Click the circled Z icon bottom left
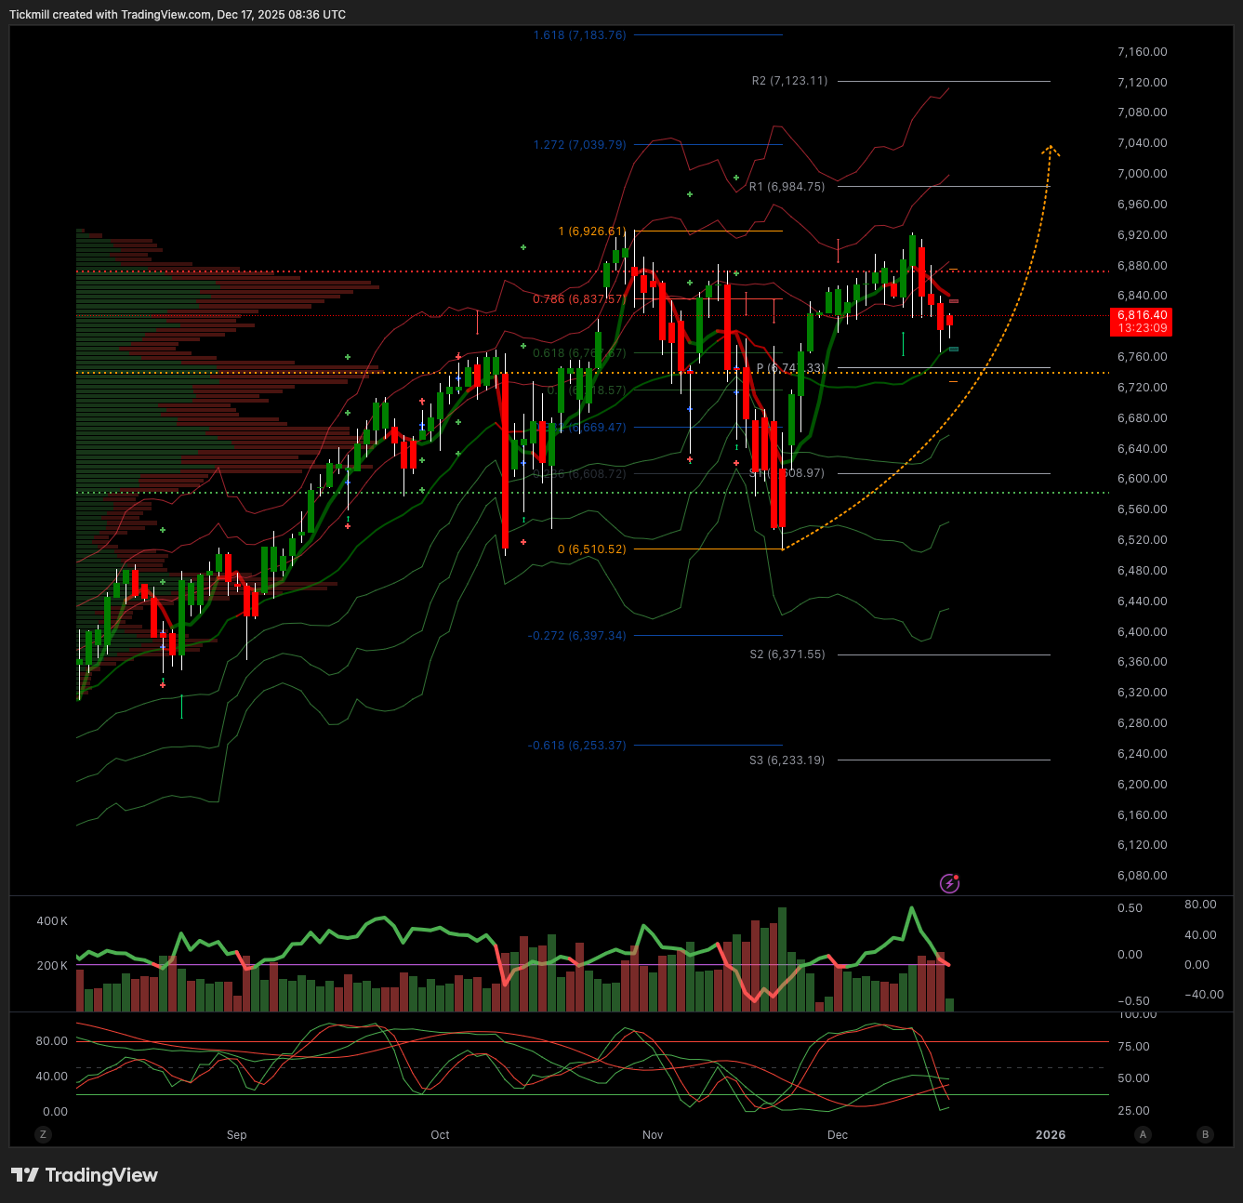1243x1203 pixels. pyautogui.click(x=43, y=1134)
